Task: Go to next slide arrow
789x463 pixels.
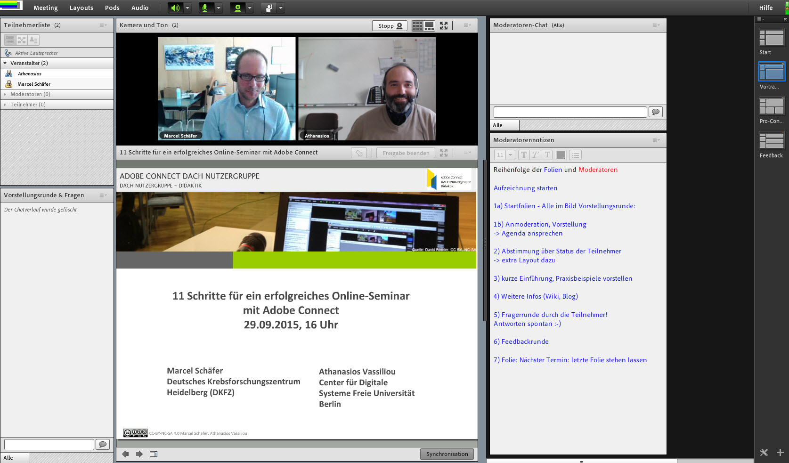Action: pyautogui.click(x=139, y=454)
